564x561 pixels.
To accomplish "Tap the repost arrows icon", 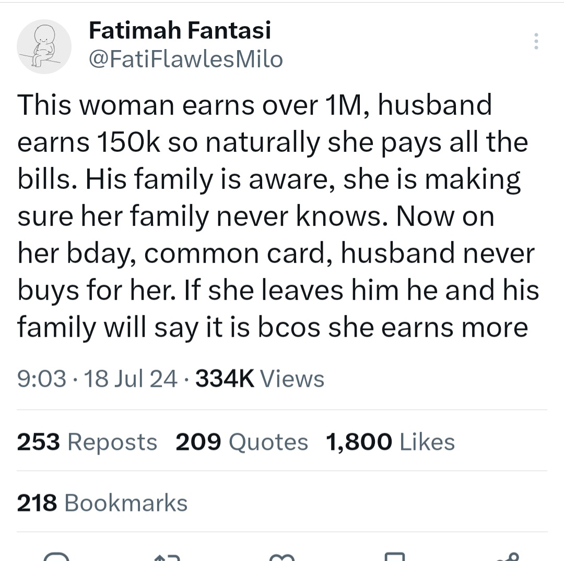I will [168, 556].
